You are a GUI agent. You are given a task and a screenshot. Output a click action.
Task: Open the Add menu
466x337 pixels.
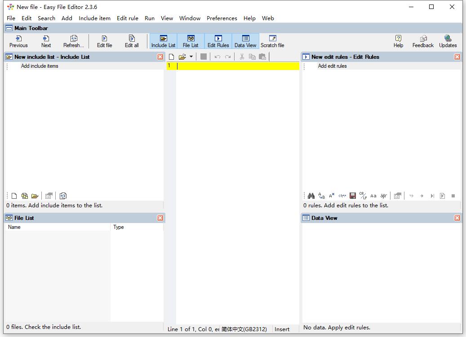(67, 18)
